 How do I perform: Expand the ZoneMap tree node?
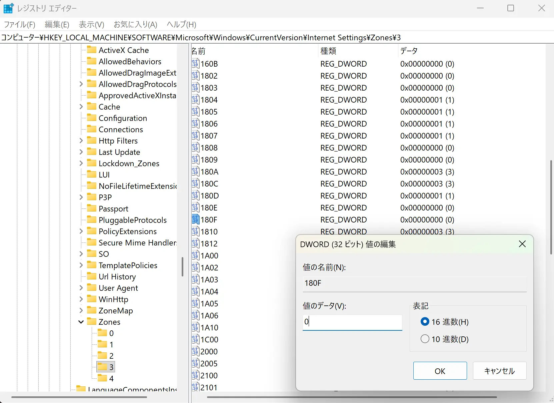[x=81, y=310]
